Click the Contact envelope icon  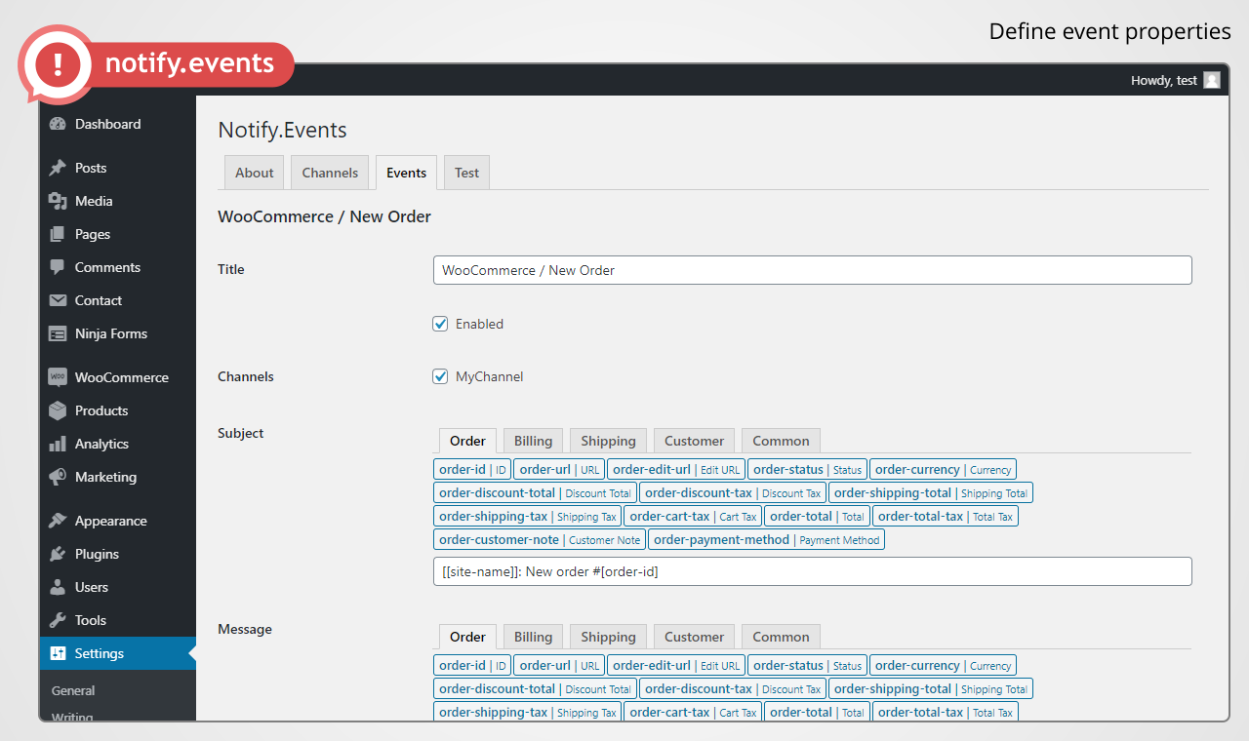(x=58, y=300)
